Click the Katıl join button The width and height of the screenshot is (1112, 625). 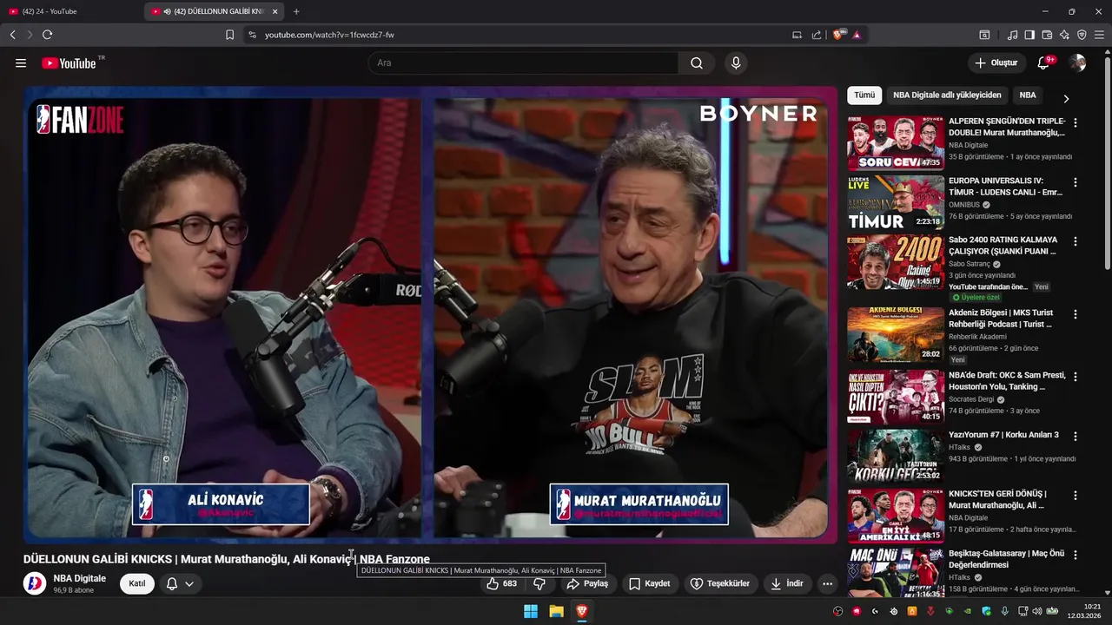(x=137, y=583)
